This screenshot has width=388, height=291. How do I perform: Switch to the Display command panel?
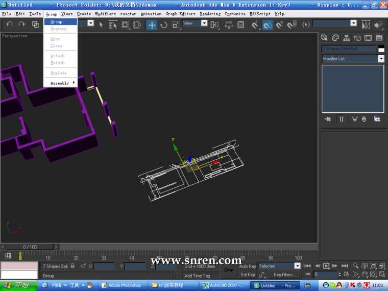pyautogui.click(x=368, y=38)
